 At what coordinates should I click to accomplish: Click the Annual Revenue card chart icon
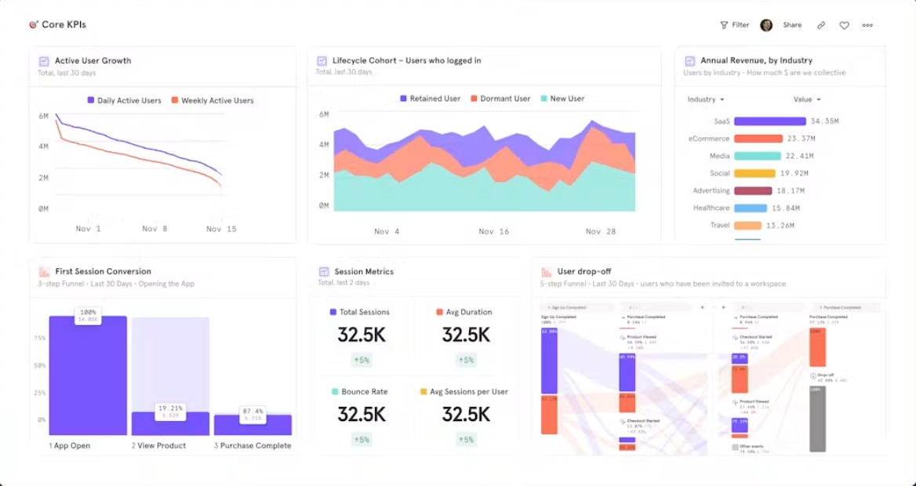click(x=690, y=61)
